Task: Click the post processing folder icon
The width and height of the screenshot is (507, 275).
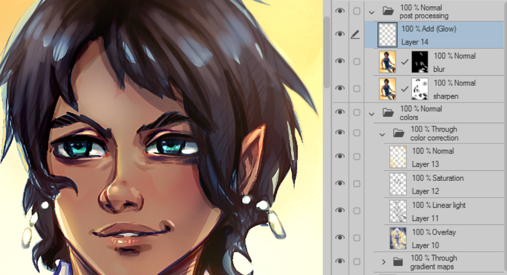Action: (x=388, y=11)
